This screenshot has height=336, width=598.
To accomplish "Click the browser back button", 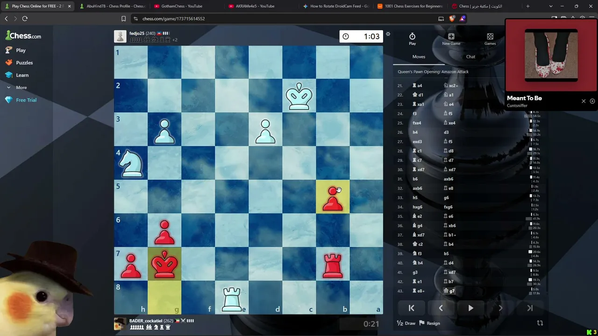I will pyautogui.click(x=6, y=19).
